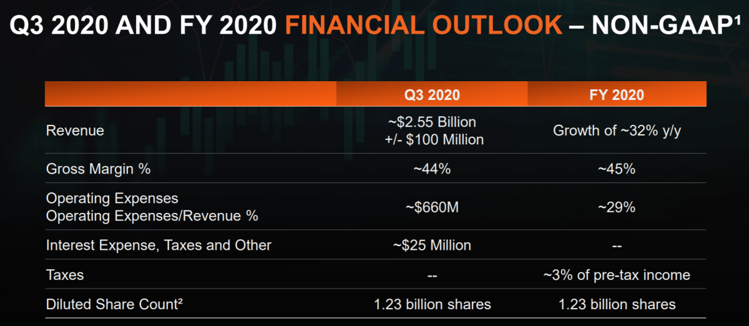749x326 pixels.
Task: Select the "~29%" FY 2020 value
Action: pos(617,207)
